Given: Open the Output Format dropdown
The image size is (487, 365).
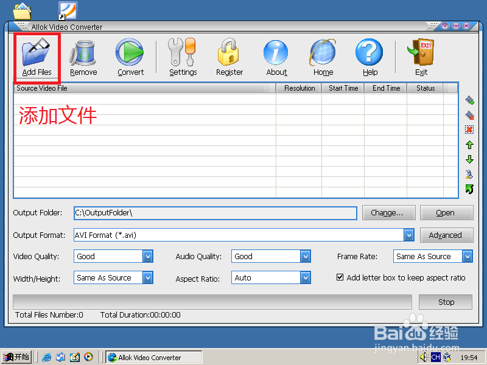Looking at the screenshot, I should pyautogui.click(x=408, y=235).
